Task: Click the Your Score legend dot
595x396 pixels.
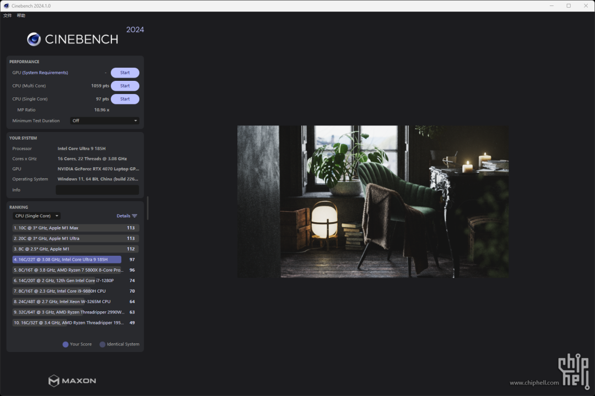Action: point(65,344)
